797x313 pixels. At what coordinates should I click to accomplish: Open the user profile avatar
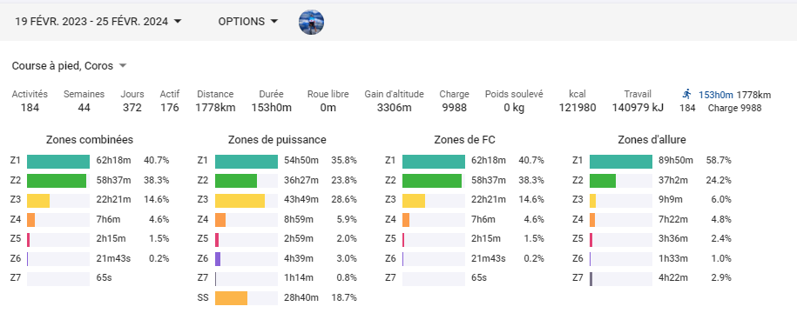pyautogui.click(x=311, y=22)
